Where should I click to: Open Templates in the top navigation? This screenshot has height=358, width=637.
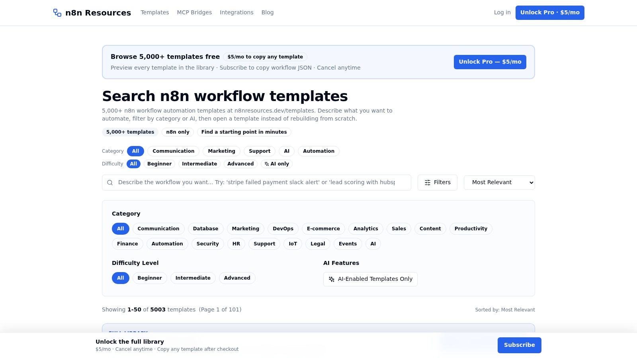(x=154, y=13)
